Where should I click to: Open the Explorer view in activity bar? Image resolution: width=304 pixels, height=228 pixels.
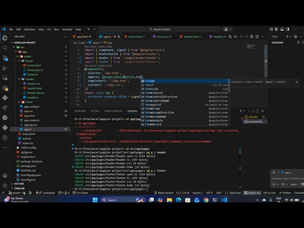(5, 38)
